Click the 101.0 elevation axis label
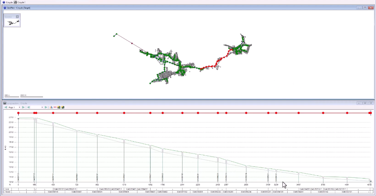Viewport: 376px width, 196px height. (11, 182)
